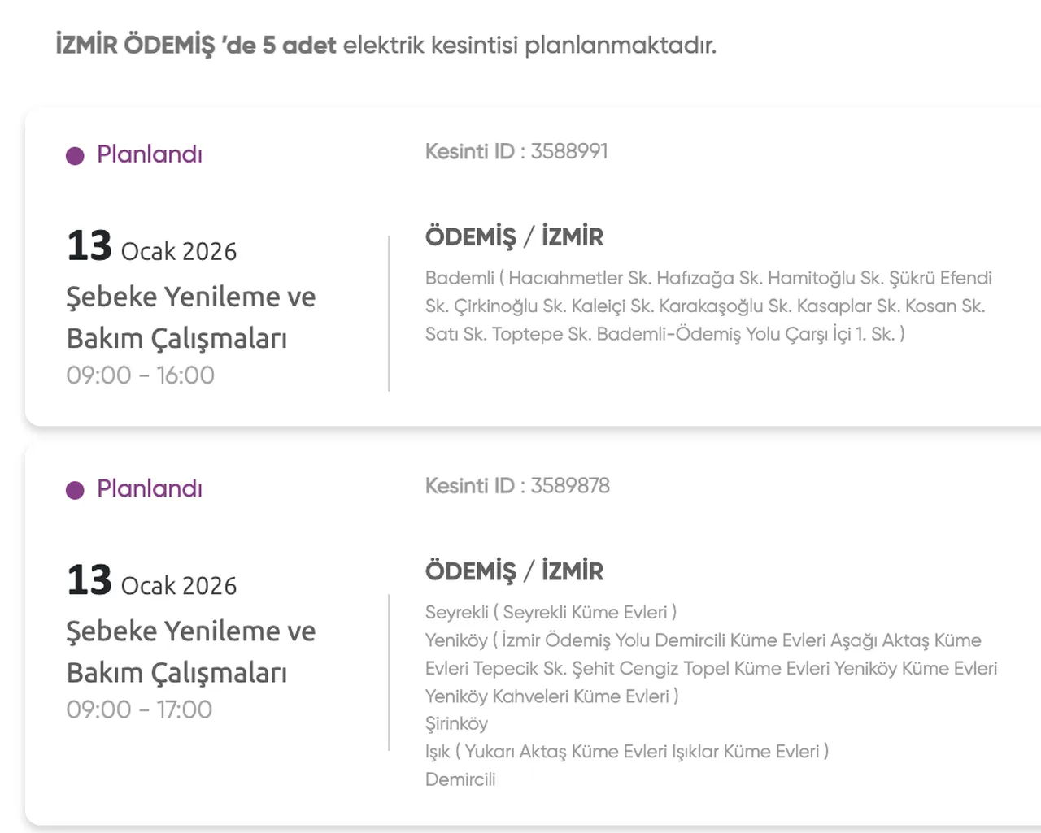This screenshot has height=833, width=1041.
Task: Click the purple status dot for outage 3588991
Action: [x=75, y=155]
